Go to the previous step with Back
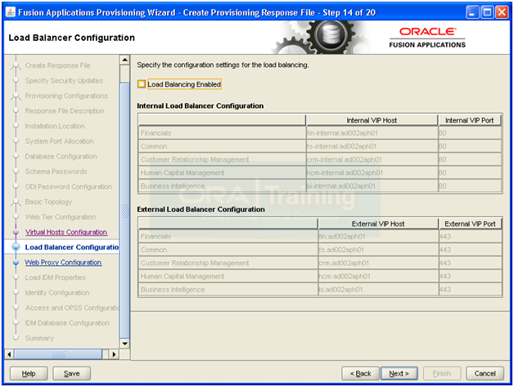The height and width of the screenshot is (387, 514). click(x=360, y=373)
